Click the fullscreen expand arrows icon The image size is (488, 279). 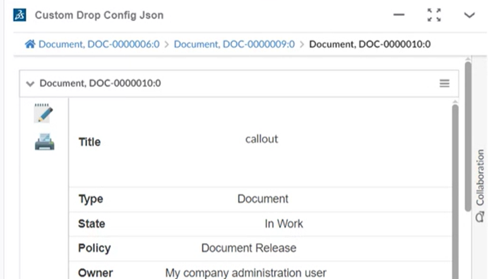434,15
